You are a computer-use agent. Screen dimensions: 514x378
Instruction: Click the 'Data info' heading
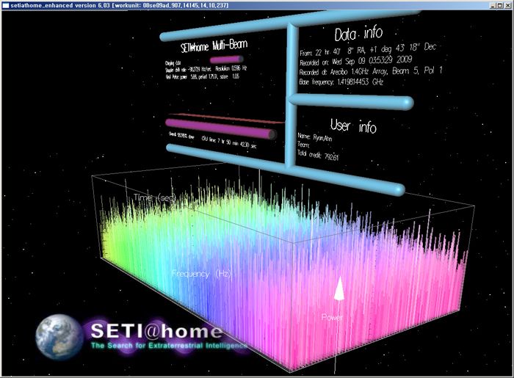pyautogui.click(x=358, y=34)
